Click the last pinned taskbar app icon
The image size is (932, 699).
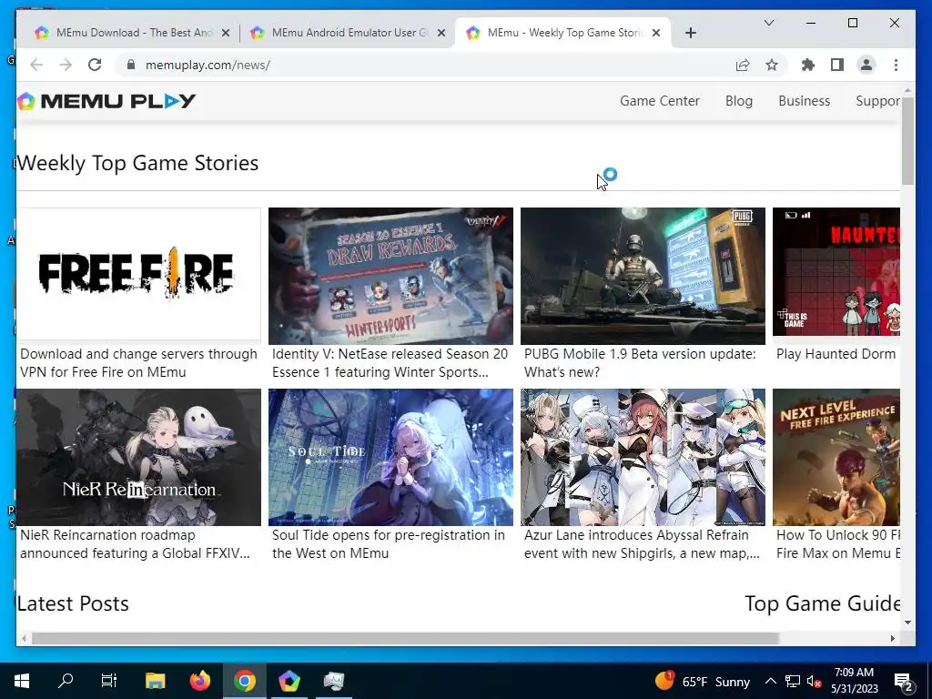coord(333,681)
